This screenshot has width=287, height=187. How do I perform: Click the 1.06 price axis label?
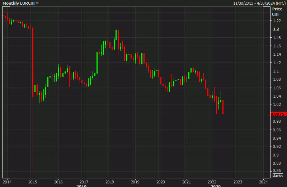click(277, 88)
